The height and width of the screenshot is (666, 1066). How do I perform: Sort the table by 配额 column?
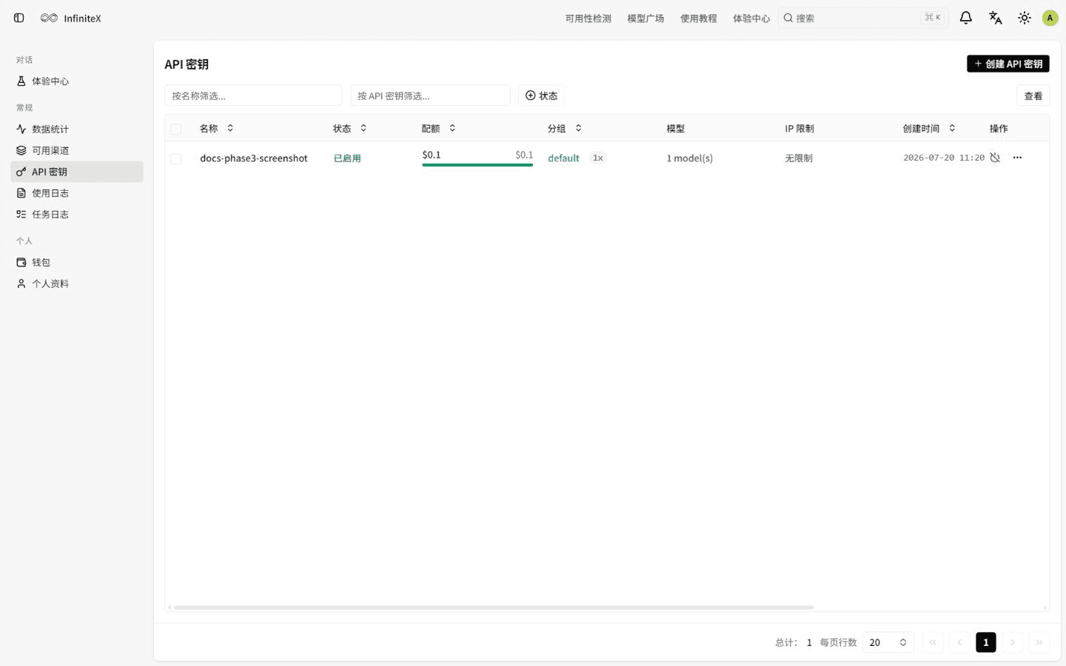point(439,128)
